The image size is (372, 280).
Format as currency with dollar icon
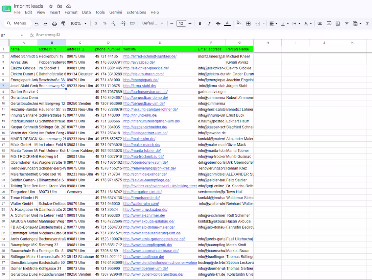pos(96,23)
